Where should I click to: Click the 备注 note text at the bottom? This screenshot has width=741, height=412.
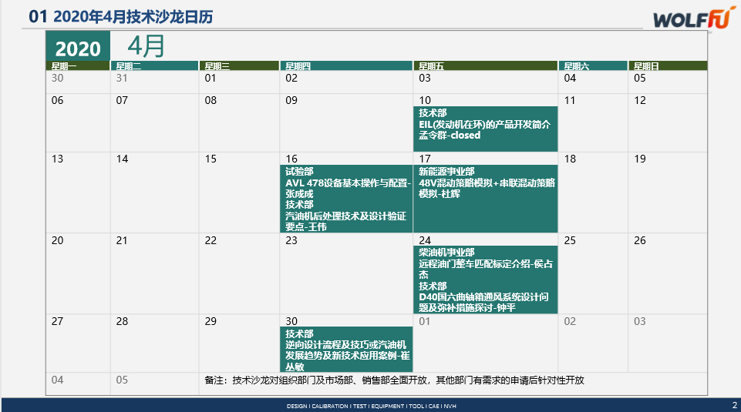pos(393,380)
